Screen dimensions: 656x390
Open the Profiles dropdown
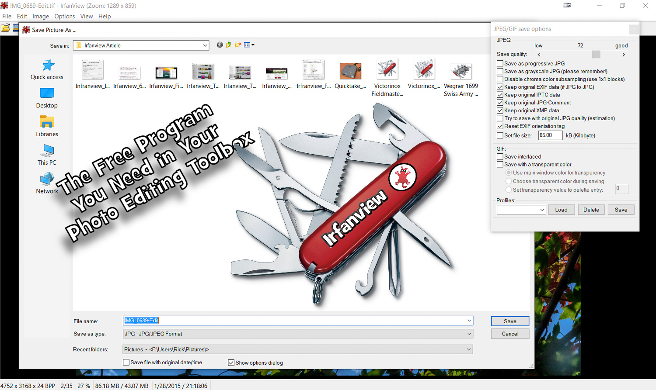point(521,210)
